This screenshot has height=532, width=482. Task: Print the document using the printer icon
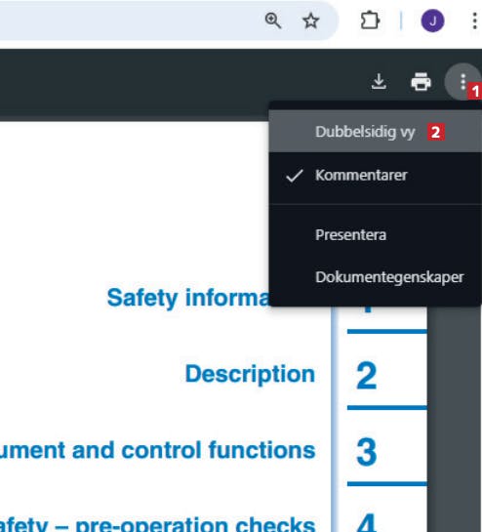(421, 82)
